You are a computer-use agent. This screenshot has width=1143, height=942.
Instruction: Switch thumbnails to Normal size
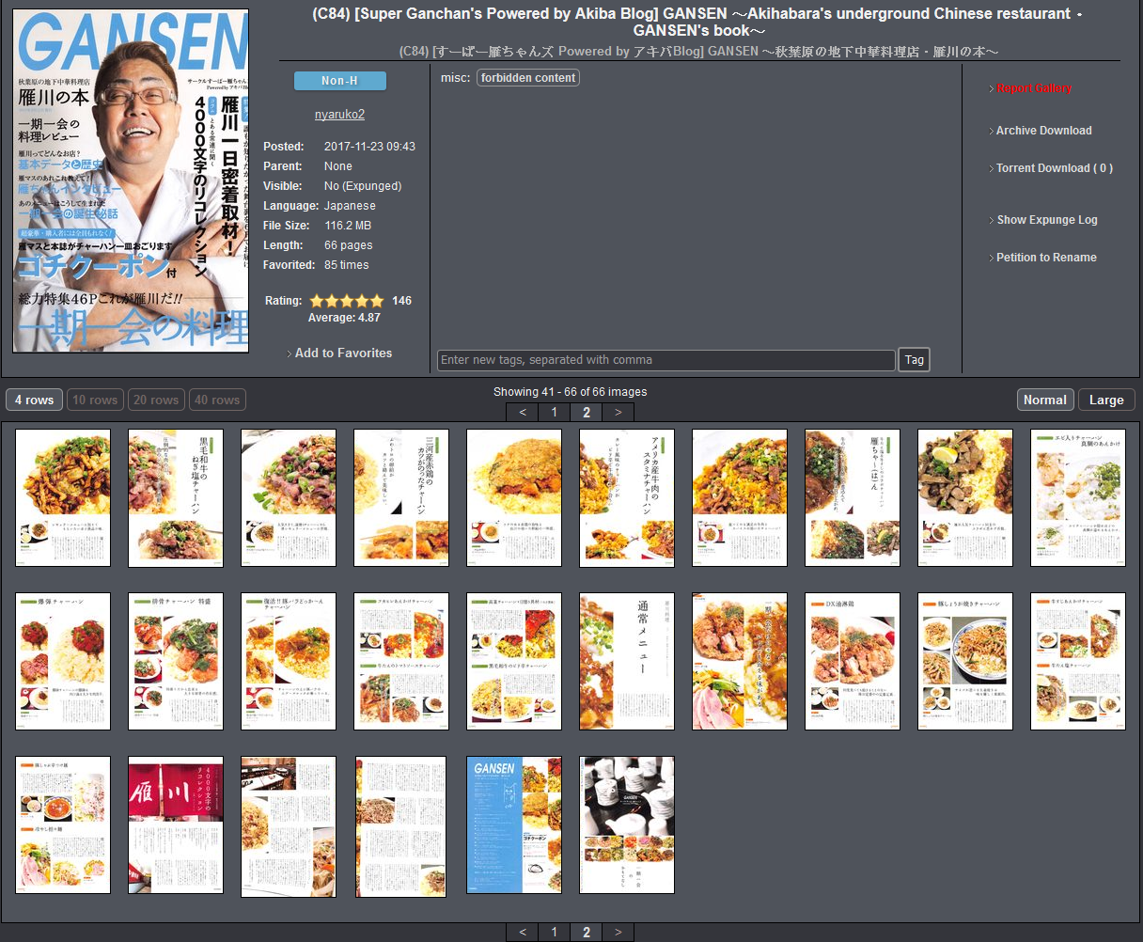coord(1044,400)
